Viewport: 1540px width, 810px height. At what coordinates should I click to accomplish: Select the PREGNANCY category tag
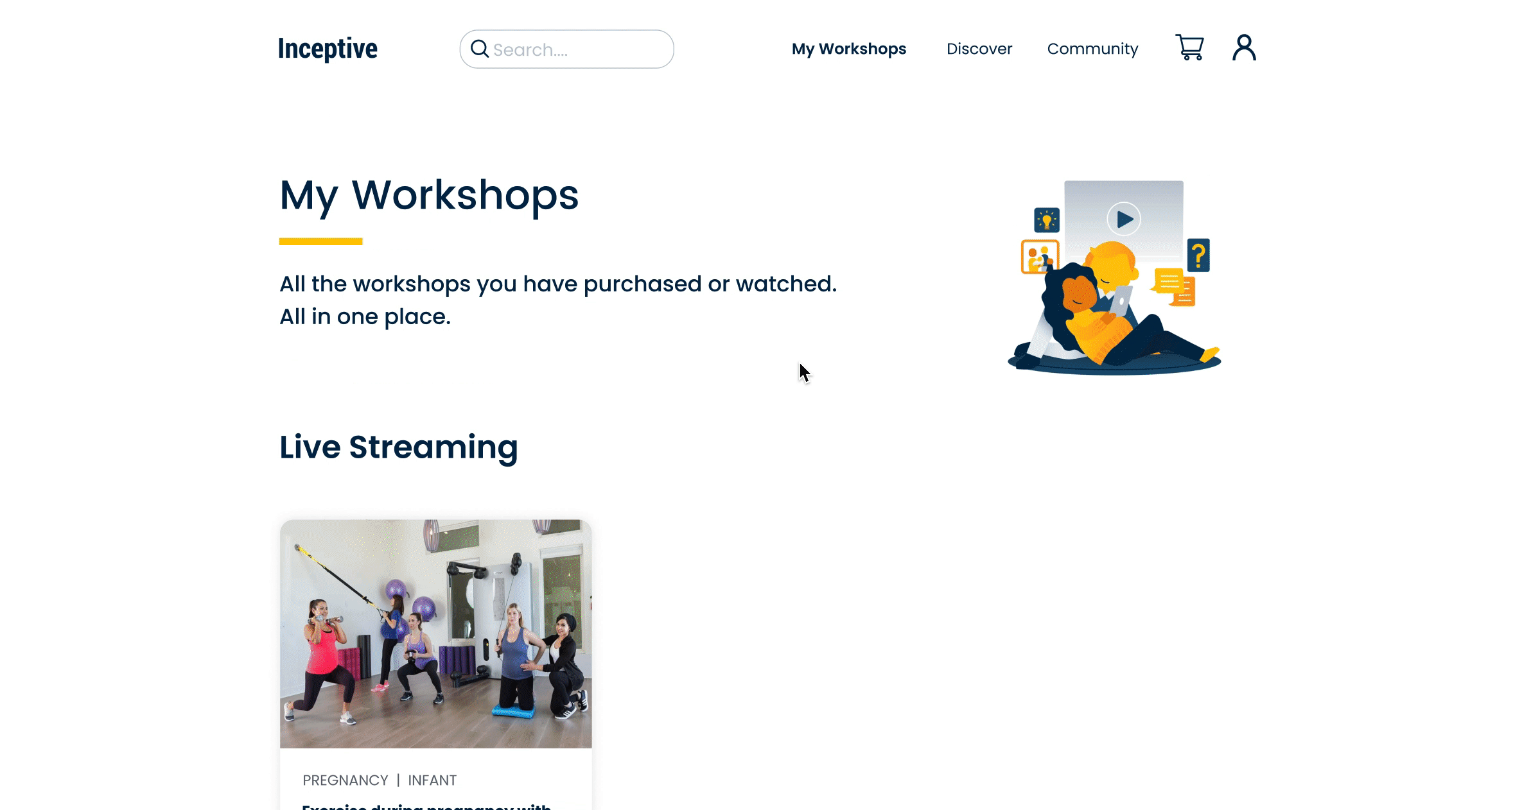pyautogui.click(x=345, y=780)
